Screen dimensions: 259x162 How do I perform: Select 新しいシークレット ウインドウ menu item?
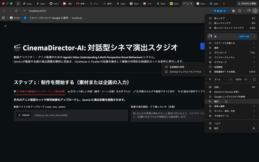tap(232, 28)
